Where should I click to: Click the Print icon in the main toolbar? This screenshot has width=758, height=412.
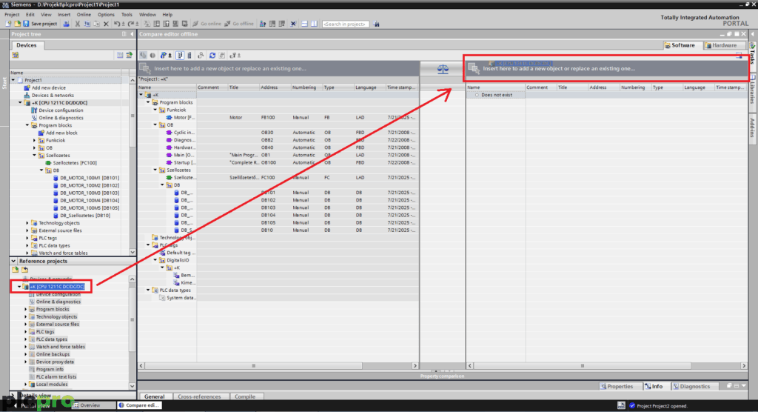click(x=66, y=24)
